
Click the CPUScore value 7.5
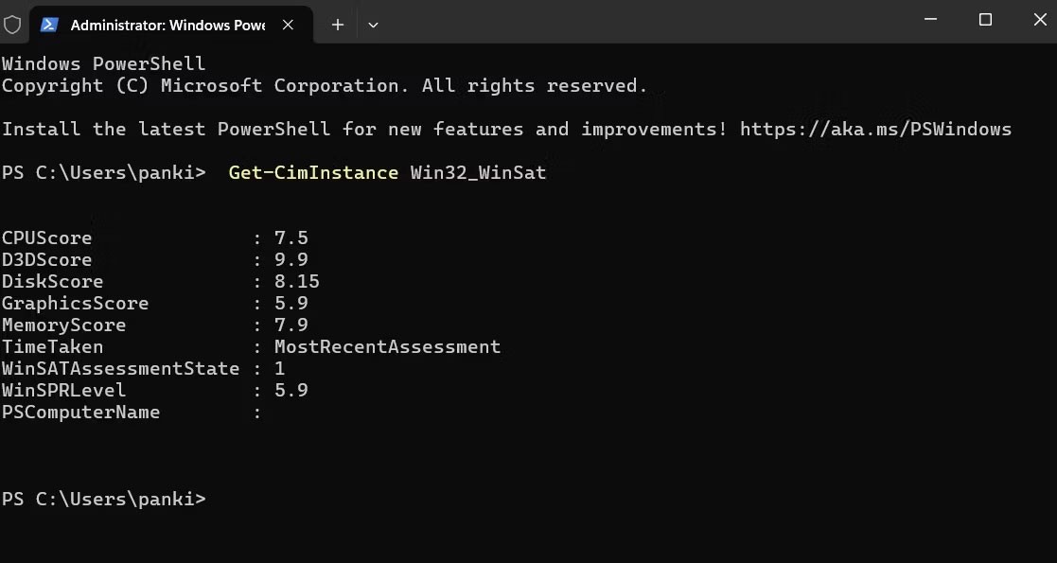tap(291, 238)
